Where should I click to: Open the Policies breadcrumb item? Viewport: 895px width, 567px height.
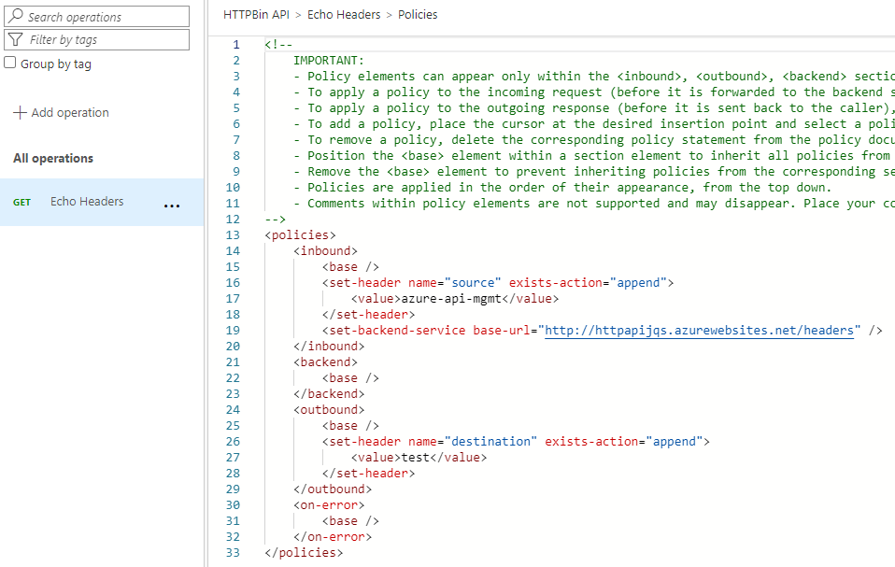click(418, 14)
